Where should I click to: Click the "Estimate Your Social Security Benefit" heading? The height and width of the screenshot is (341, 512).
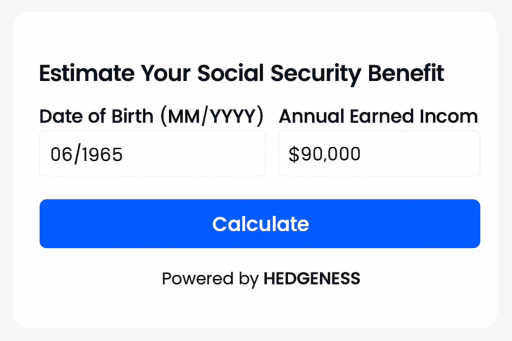[241, 74]
